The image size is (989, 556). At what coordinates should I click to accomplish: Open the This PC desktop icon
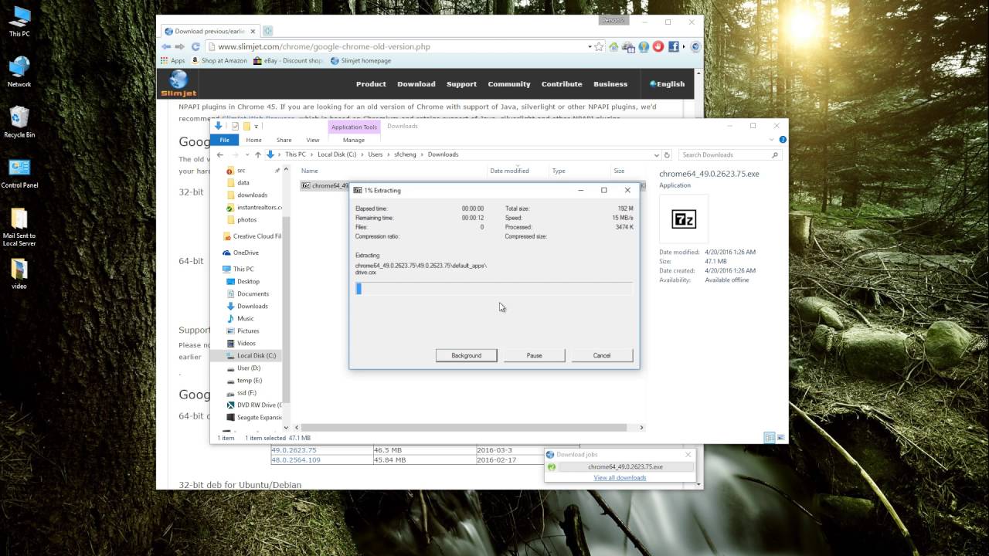pyautogui.click(x=19, y=22)
